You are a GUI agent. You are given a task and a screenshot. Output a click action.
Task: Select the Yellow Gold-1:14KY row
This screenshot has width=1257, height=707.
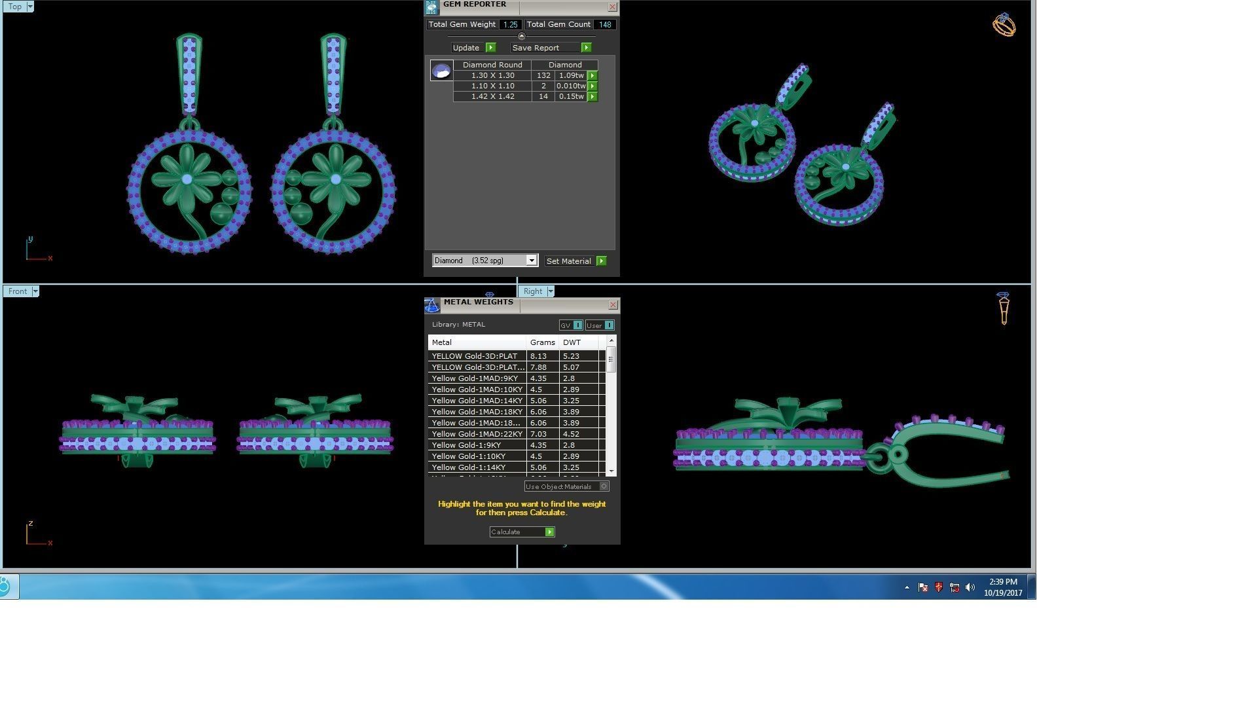pyautogui.click(x=517, y=467)
